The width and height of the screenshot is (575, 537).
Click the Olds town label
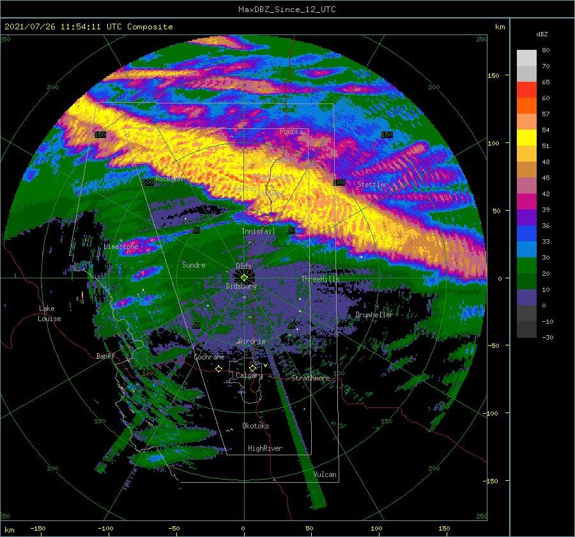coord(243,266)
